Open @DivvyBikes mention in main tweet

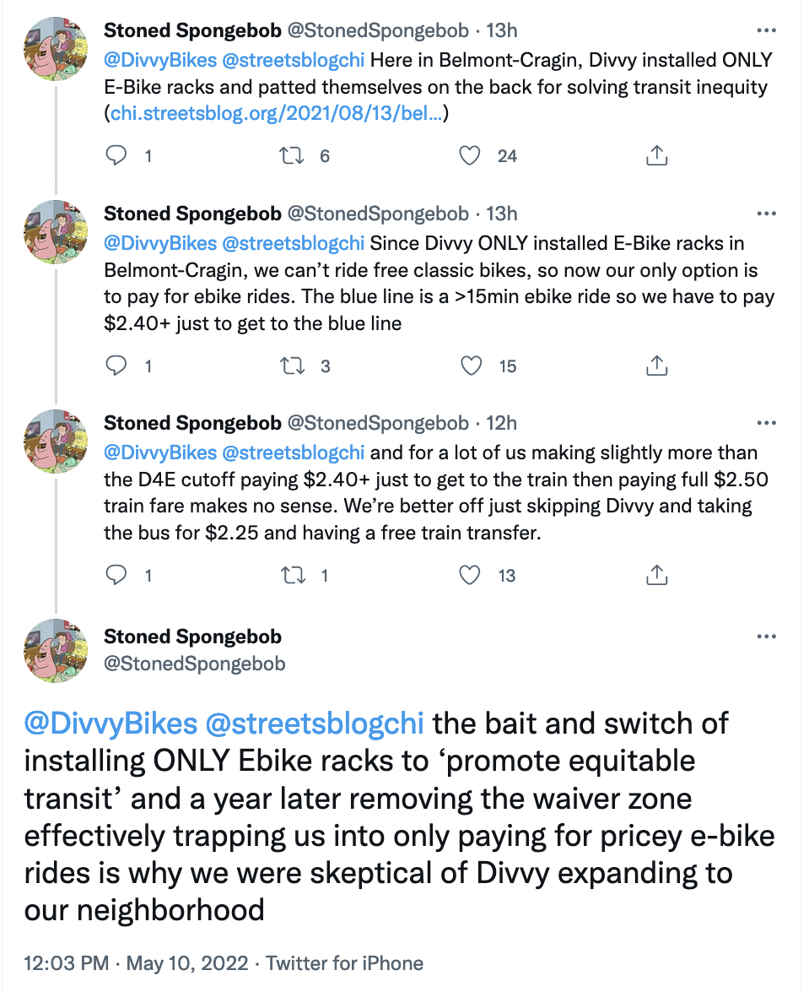[110, 724]
